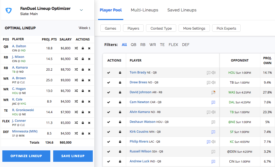Lock Minnesota defense in the lineup

[83, 133]
